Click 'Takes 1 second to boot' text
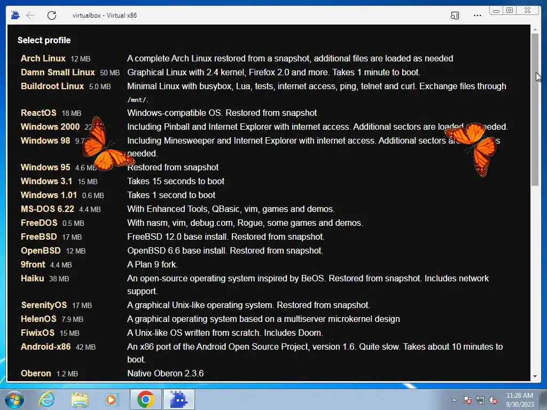The height and width of the screenshot is (410, 547). [x=171, y=195]
